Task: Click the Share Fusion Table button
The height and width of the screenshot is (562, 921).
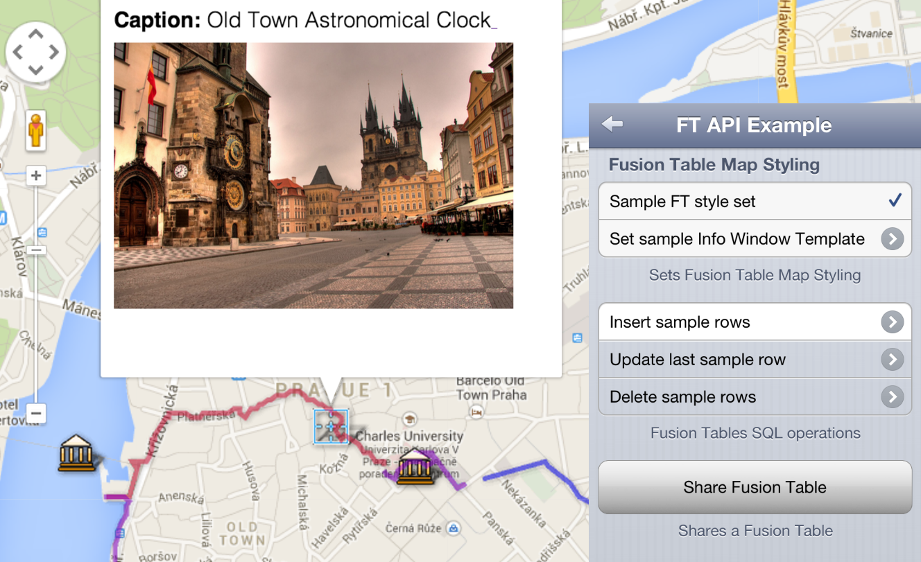Action: 755,487
